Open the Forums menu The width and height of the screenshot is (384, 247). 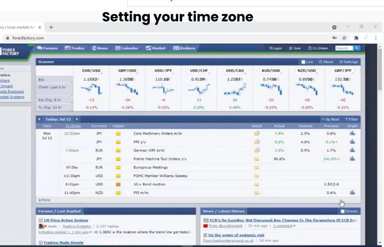(47, 48)
